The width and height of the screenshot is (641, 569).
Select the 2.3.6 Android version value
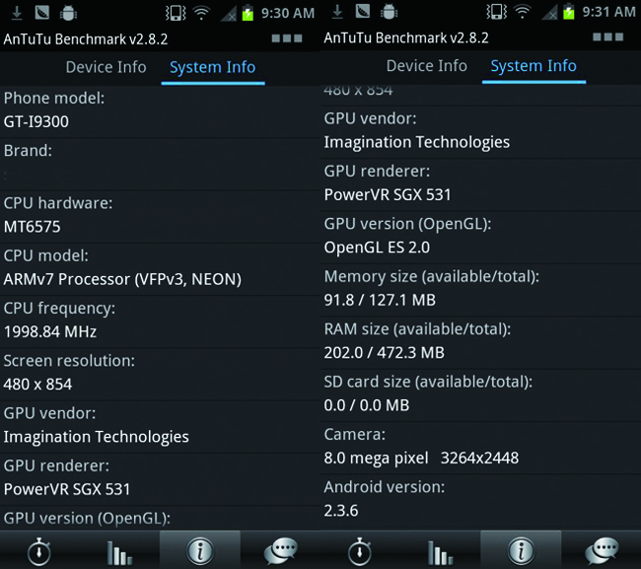(340, 511)
